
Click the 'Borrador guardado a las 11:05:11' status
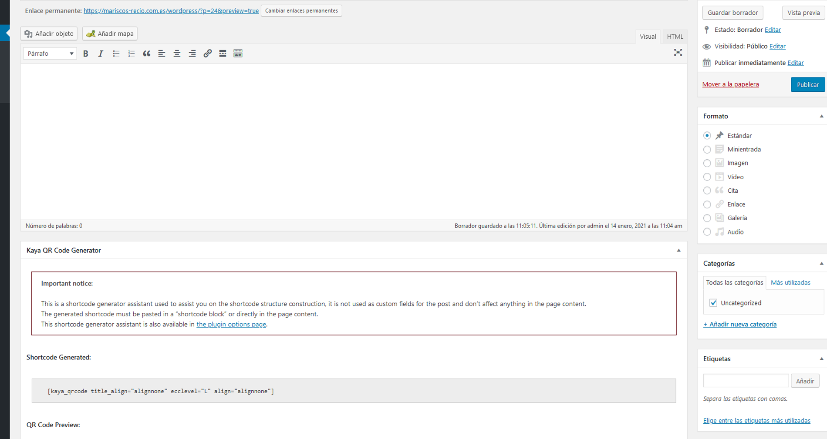click(x=496, y=226)
